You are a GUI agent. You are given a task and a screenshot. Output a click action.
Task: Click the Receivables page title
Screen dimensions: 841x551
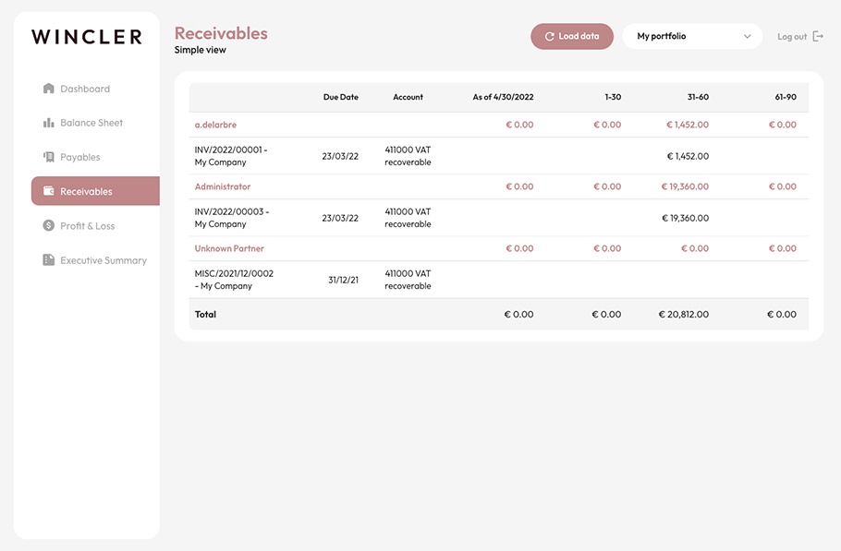221,33
